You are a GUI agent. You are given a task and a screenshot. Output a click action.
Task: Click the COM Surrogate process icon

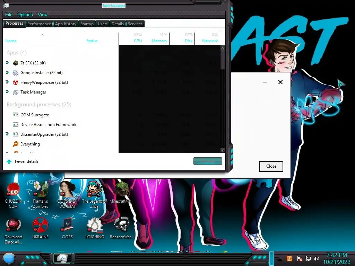click(x=15, y=115)
